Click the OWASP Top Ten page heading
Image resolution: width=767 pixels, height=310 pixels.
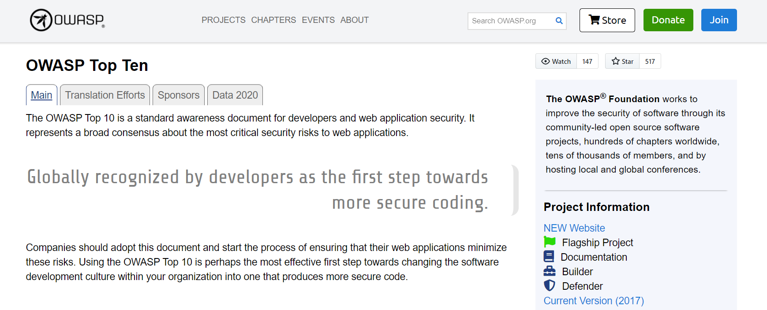click(x=87, y=66)
